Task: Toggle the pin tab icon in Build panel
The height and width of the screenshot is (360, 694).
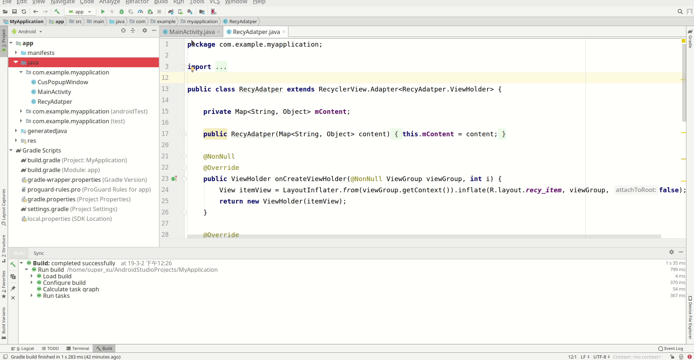Action: pos(13,288)
